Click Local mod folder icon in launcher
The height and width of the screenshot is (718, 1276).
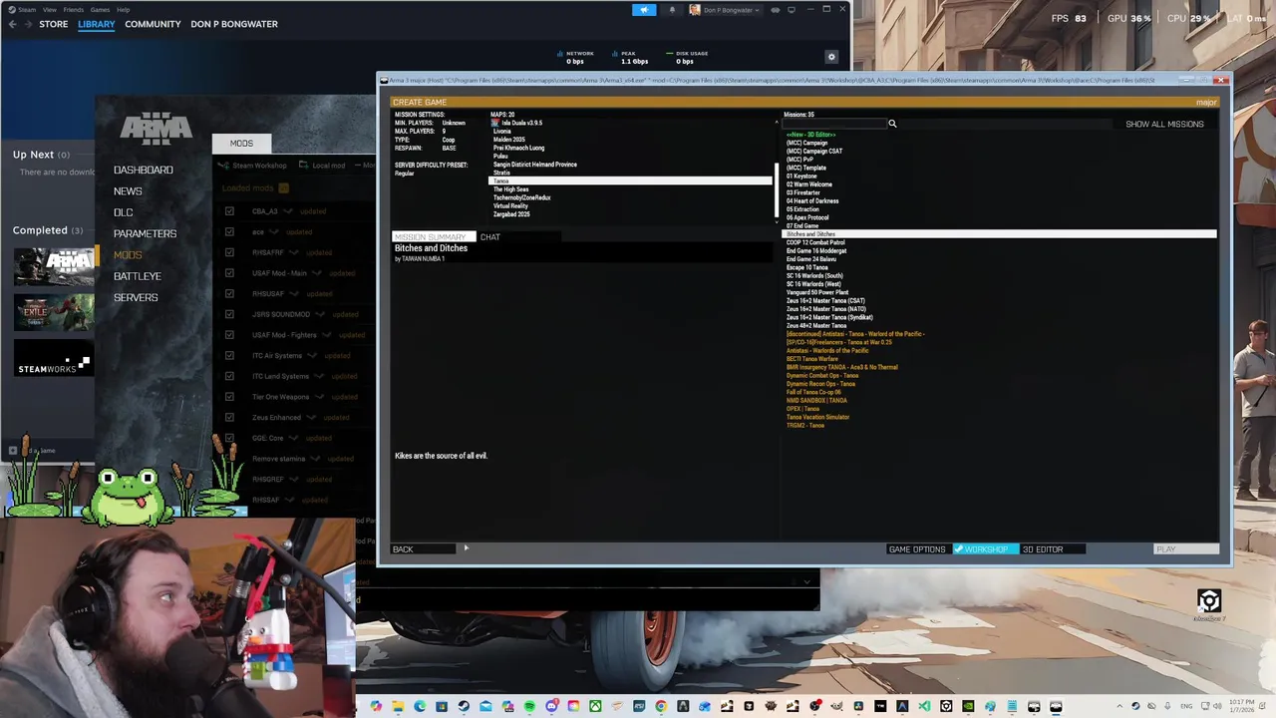[303, 166]
